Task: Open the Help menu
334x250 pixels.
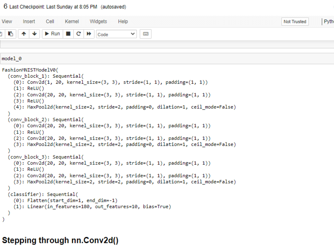Action: [123, 21]
